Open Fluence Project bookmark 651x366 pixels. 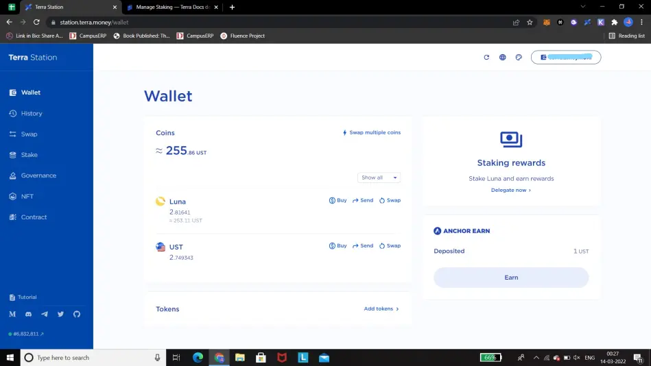[x=242, y=36]
